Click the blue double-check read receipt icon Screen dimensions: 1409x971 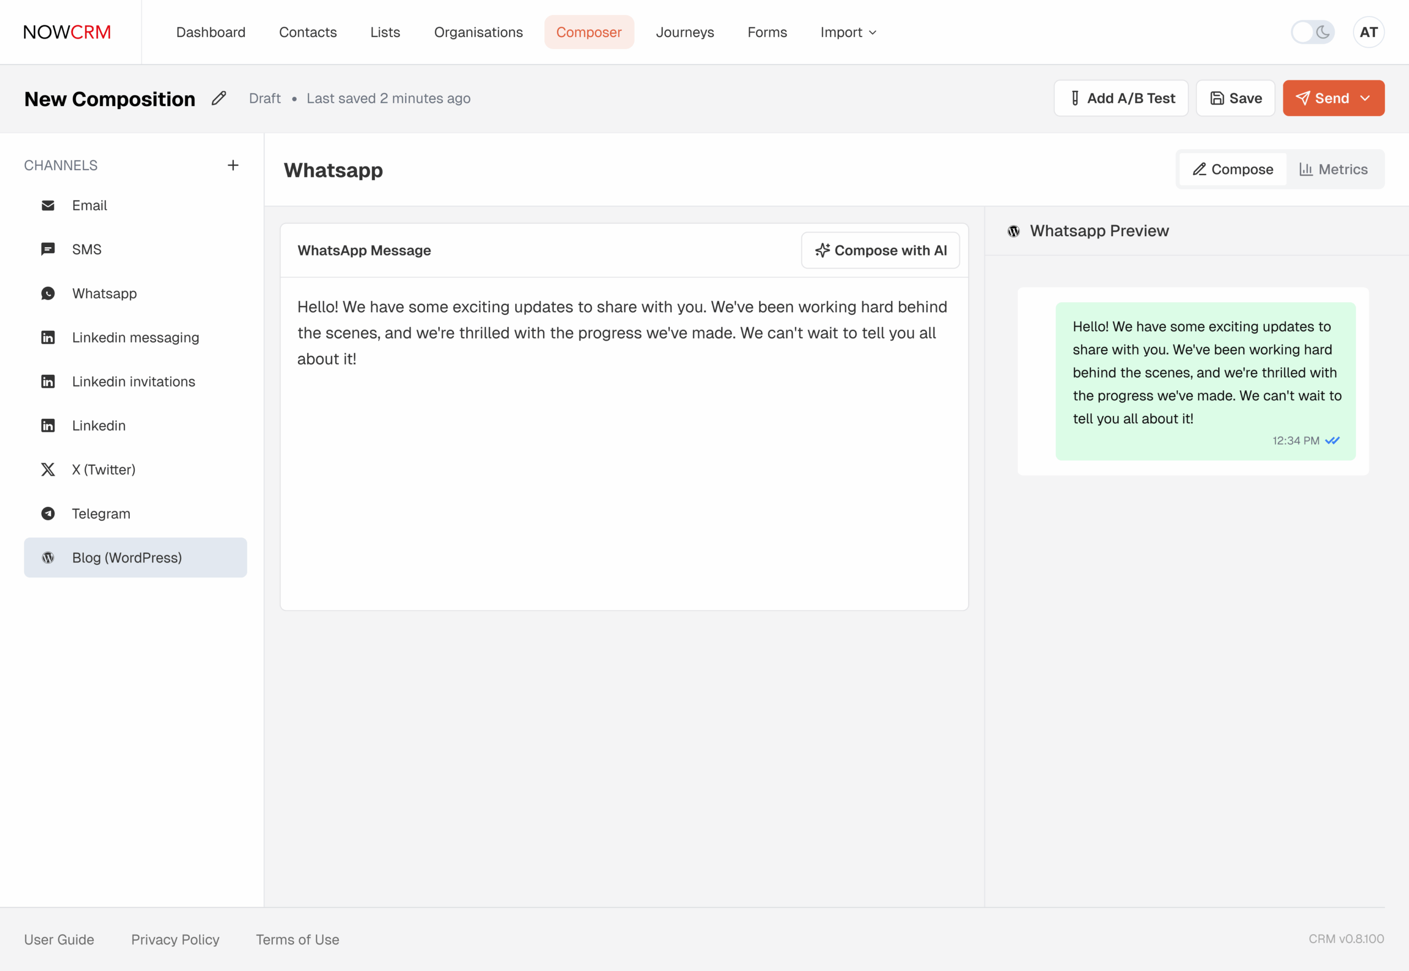(x=1332, y=440)
